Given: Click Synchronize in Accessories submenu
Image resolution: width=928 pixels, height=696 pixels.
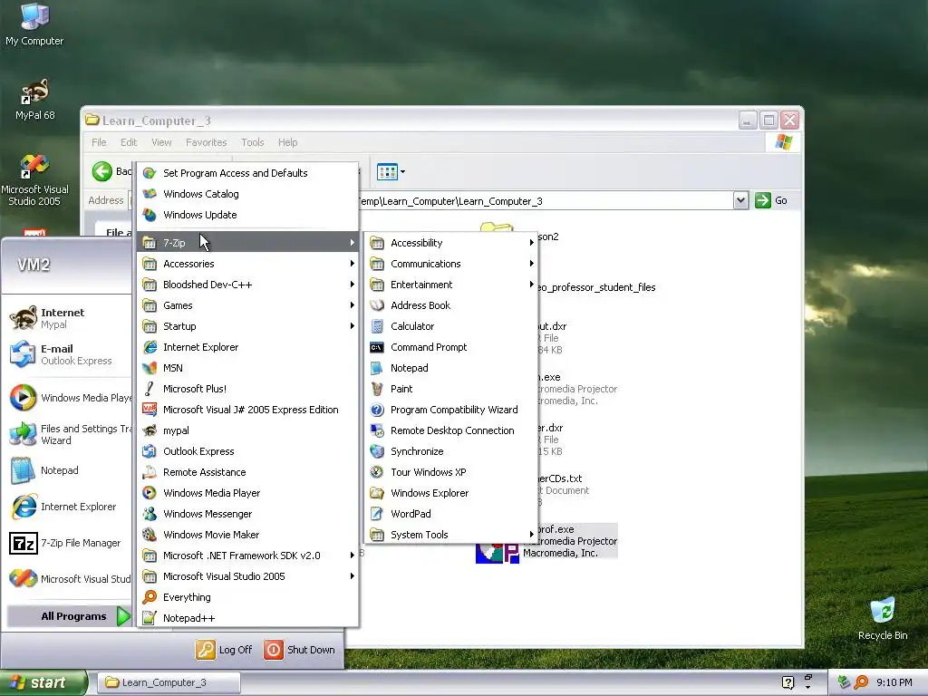Looking at the screenshot, I should [x=451, y=451].
